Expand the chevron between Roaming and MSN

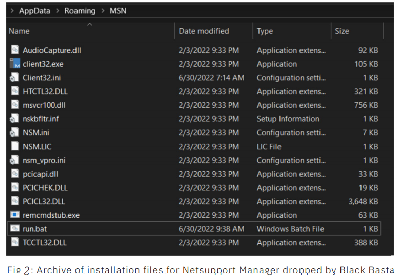coord(103,10)
